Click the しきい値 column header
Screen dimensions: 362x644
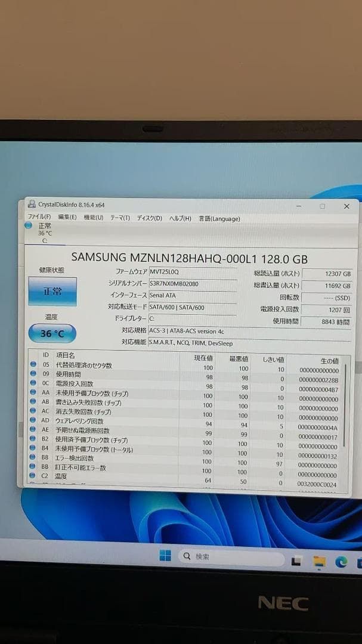pos(274,360)
